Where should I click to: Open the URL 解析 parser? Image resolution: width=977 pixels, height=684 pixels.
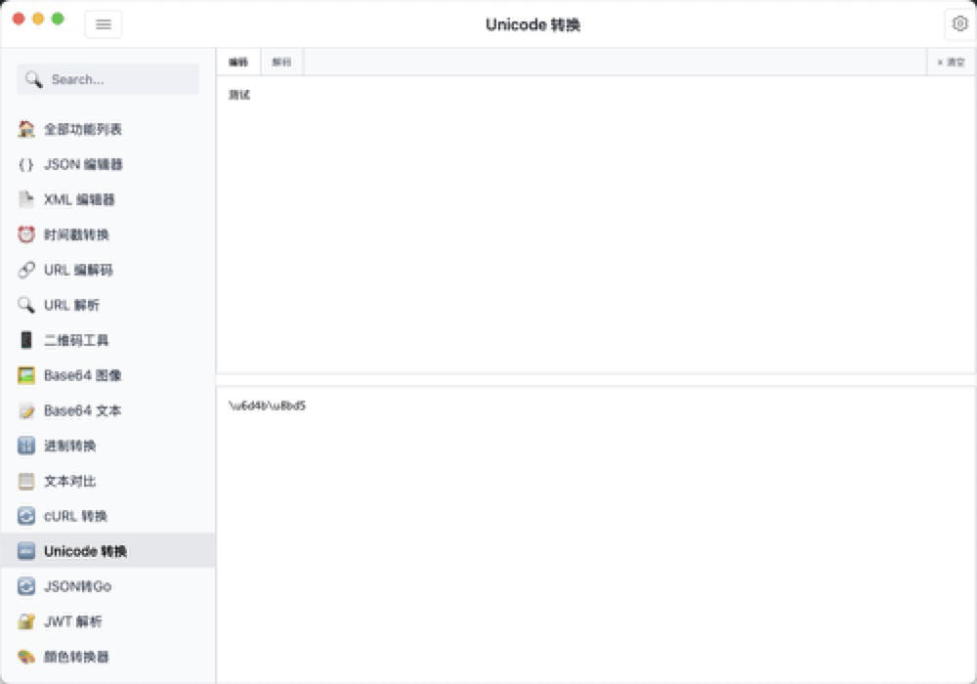[72, 305]
